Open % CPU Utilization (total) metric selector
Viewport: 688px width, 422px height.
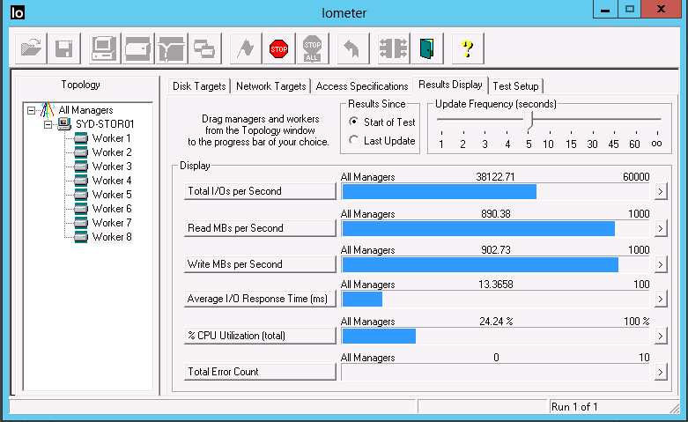tap(260, 336)
